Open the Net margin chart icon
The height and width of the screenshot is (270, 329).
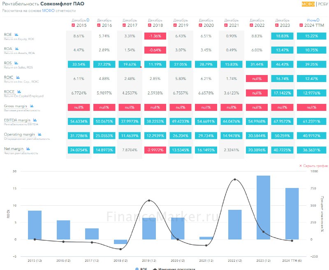pyautogui.click(x=28, y=149)
